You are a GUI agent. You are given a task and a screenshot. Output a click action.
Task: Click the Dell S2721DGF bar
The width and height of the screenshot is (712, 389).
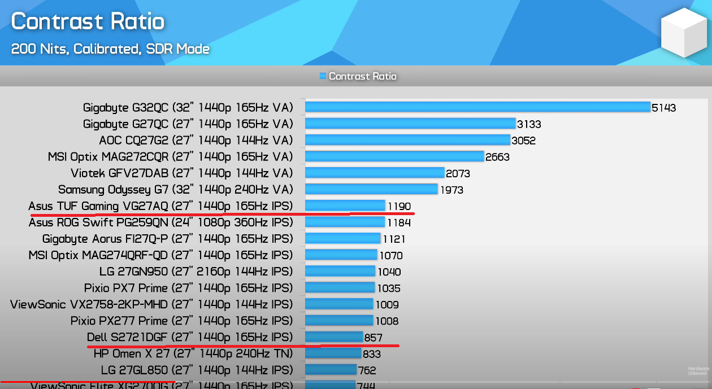pos(334,337)
